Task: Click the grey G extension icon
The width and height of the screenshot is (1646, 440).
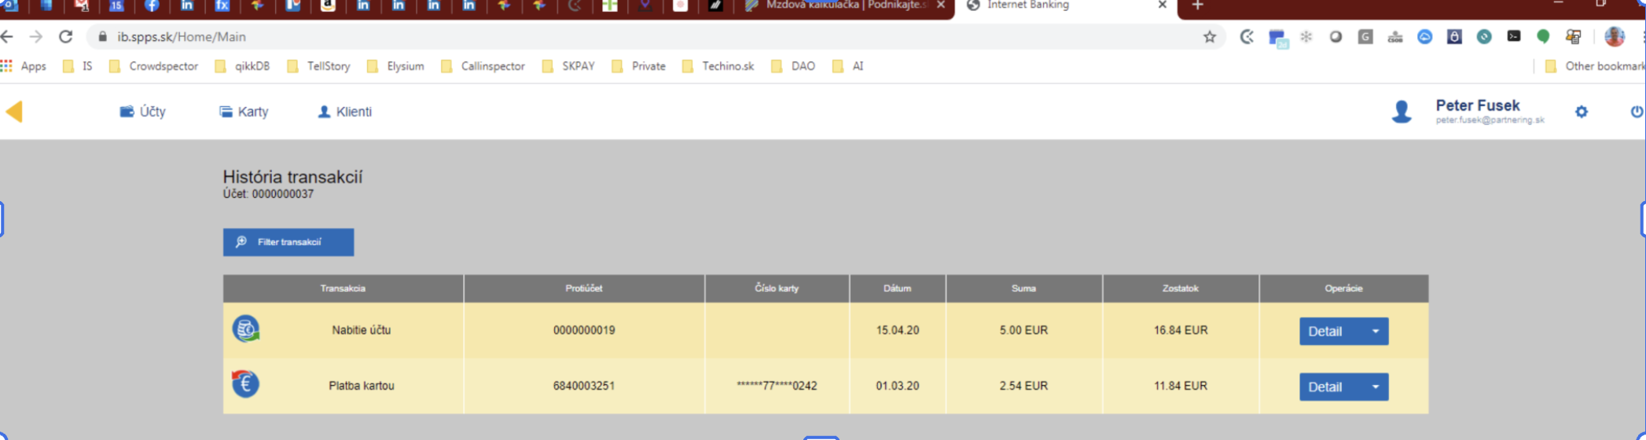Action: [1365, 37]
